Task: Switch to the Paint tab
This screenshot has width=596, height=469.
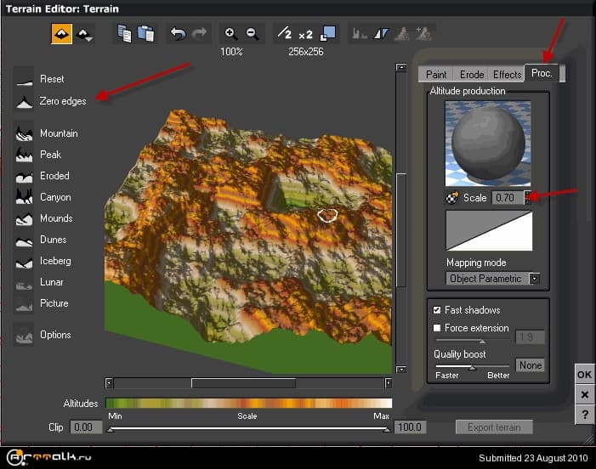Action: (x=436, y=75)
